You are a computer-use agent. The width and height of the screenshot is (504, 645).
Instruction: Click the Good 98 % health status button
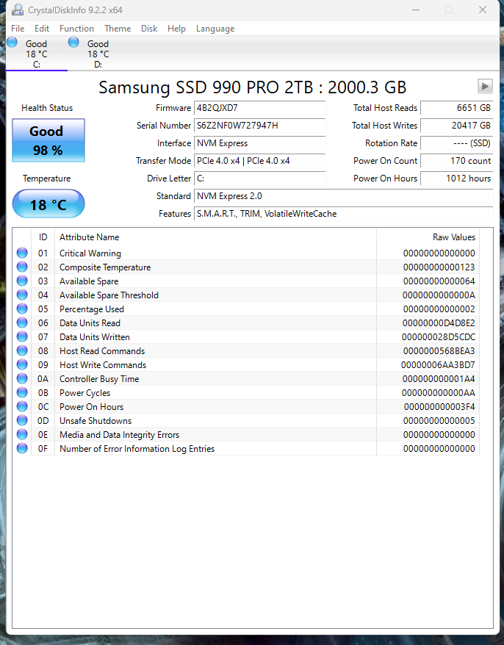click(48, 140)
